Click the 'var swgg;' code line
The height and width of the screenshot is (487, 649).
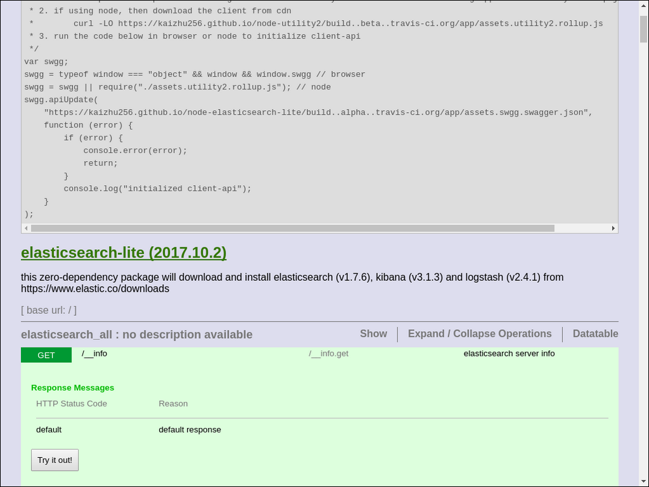pos(46,62)
